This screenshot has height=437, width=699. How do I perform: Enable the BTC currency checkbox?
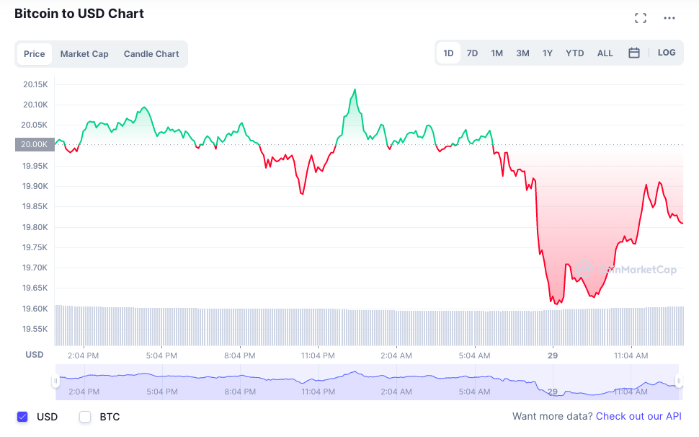[x=85, y=417]
